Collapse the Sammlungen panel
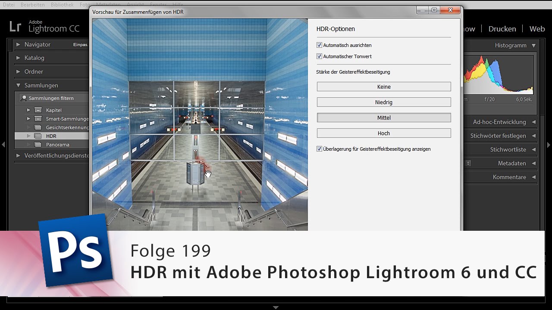This screenshot has height=310, width=552. pyautogui.click(x=18, y=85)
